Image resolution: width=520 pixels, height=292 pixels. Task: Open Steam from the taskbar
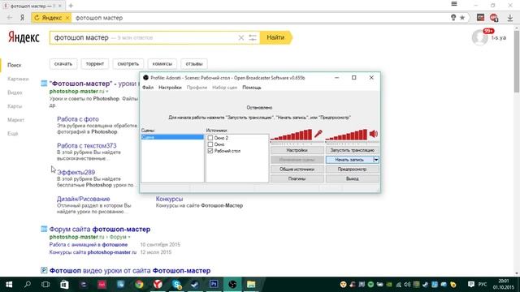coord(195,285)
